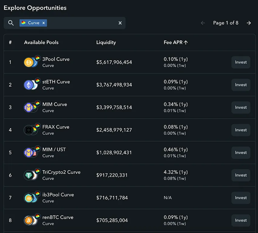Click the search magnifier icon
Screen dimensions: 258x233
point(11,23)
